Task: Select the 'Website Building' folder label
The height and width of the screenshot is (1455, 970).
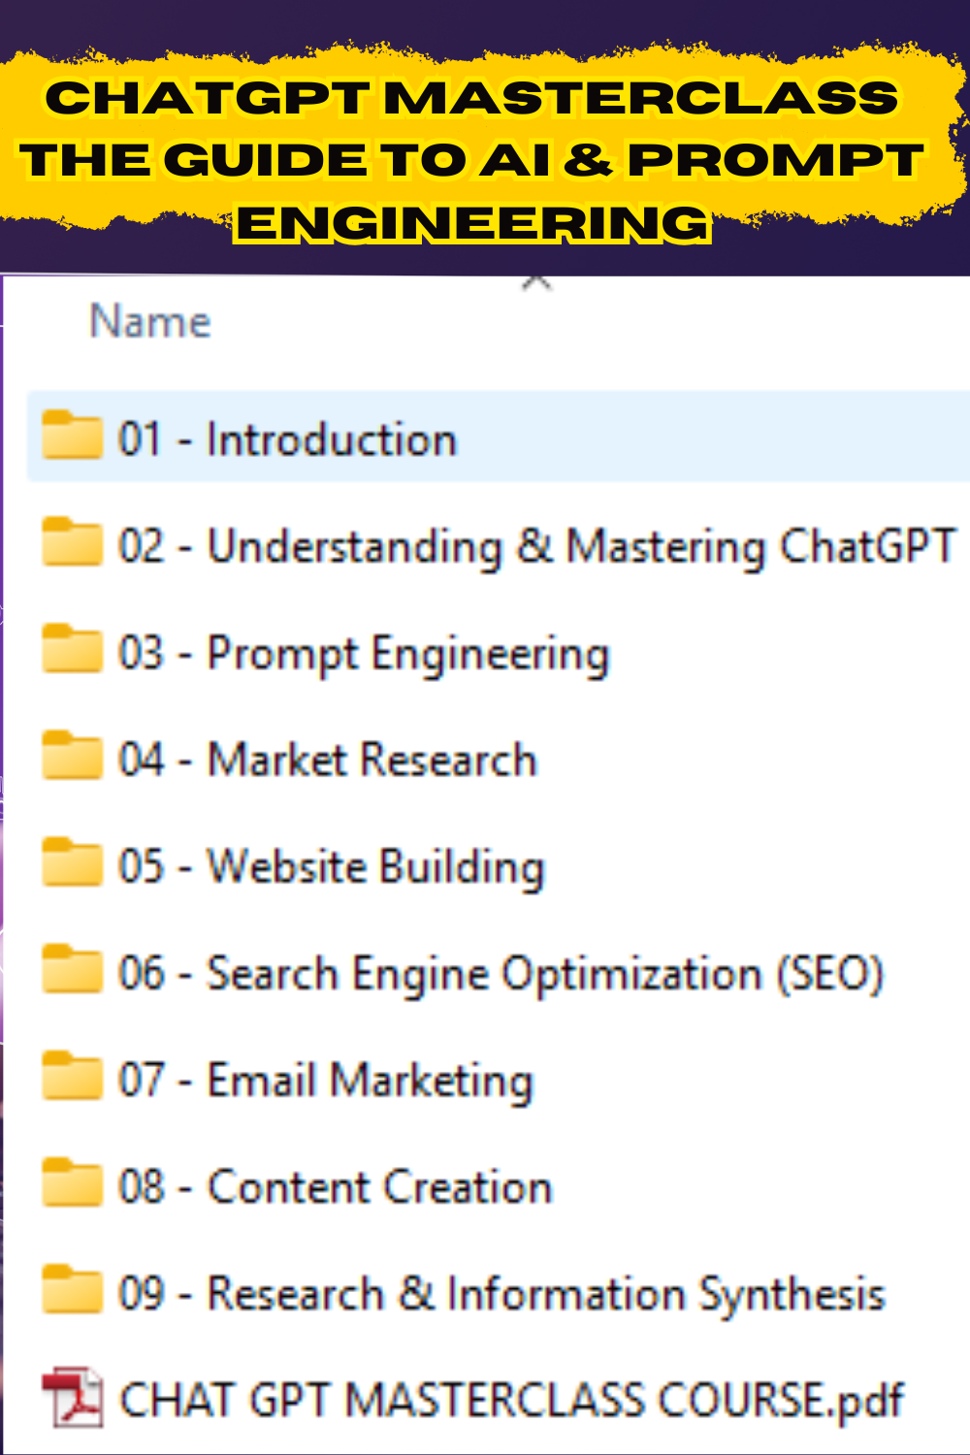Action: point(376,867)
